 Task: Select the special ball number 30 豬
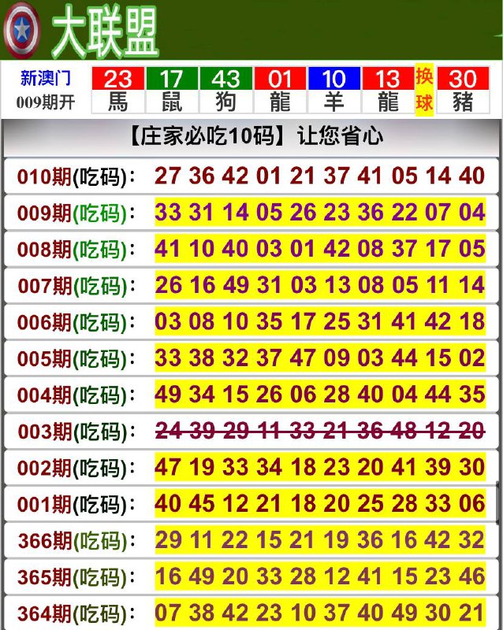click(x=463, y=90)
